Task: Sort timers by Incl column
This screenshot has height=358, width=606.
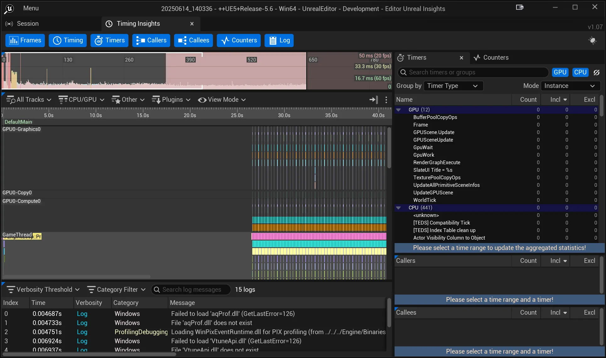Action: tap(555, 100)
